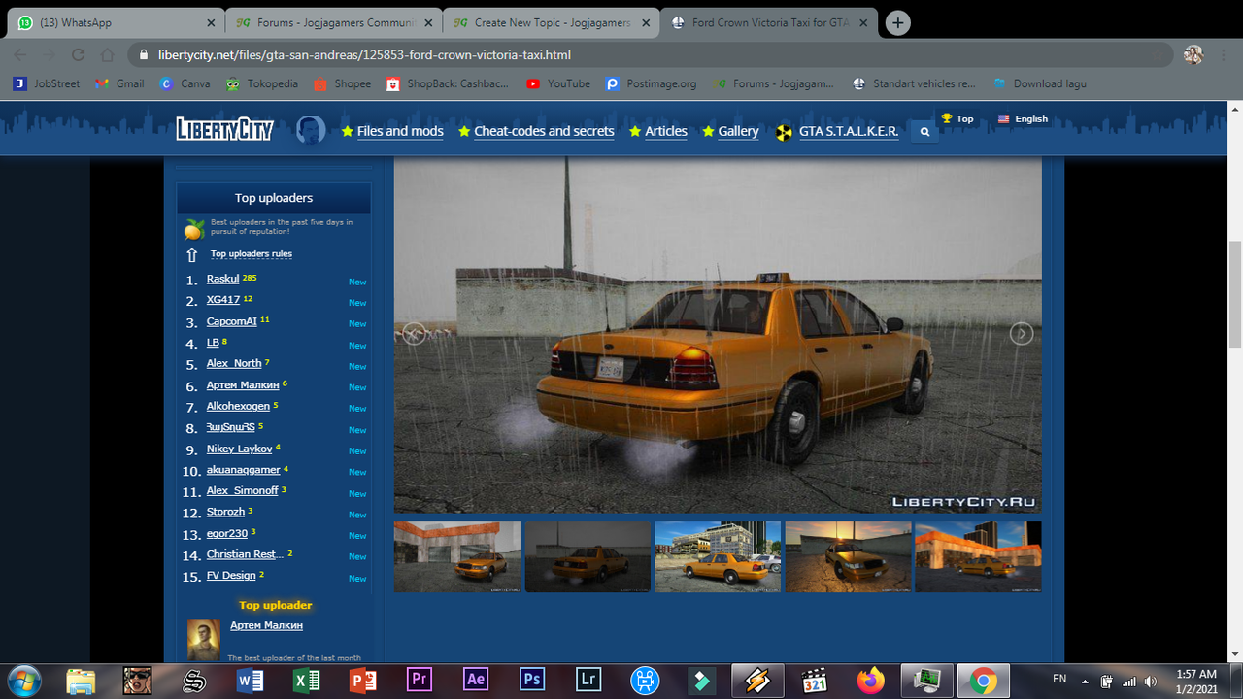Launch Microsoft Word from the taskbar
This screenshot has height=699, width=1243.
pyautogui.click(x=250, y=681)
